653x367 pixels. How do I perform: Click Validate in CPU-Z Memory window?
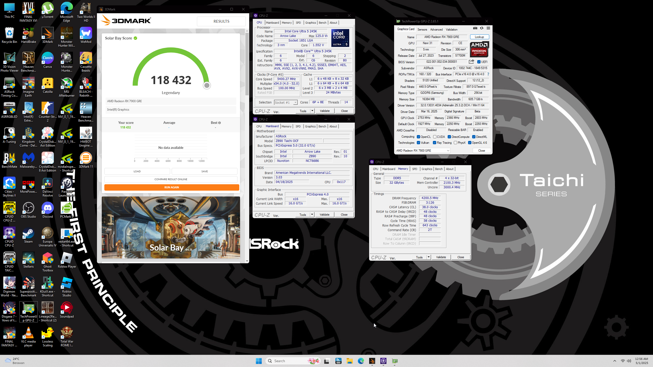point(441,257)
